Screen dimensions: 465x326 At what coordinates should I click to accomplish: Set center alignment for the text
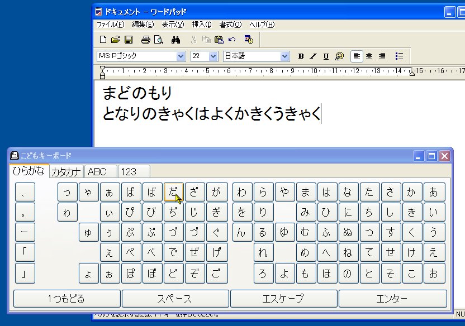tap(369, 56)
